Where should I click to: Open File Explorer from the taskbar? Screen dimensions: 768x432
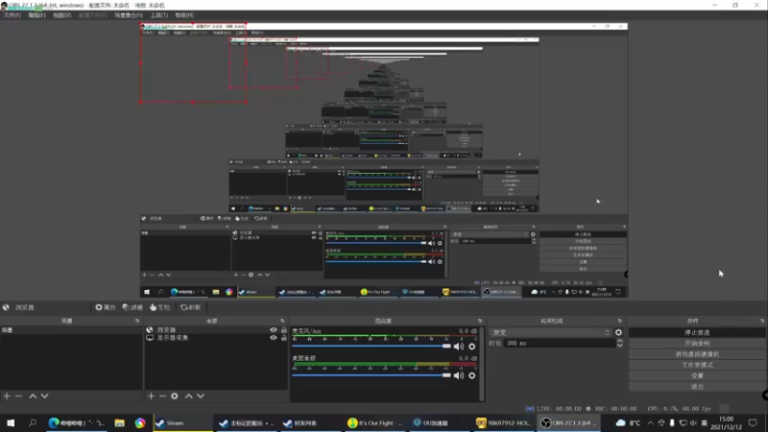pos(119,422)
